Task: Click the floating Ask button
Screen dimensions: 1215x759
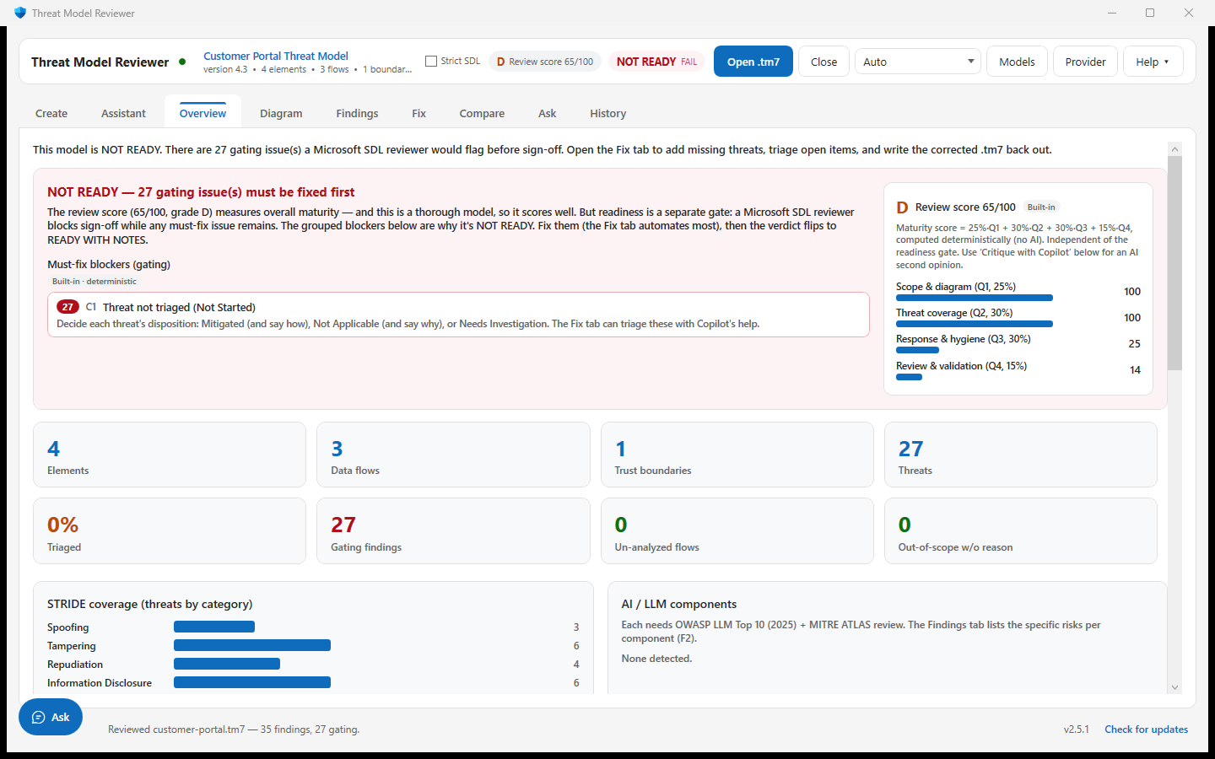Action: pos(51,717)
